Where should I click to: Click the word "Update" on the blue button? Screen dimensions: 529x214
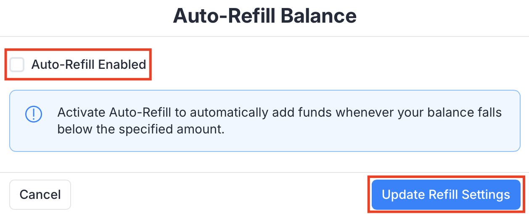click(403, 195)
